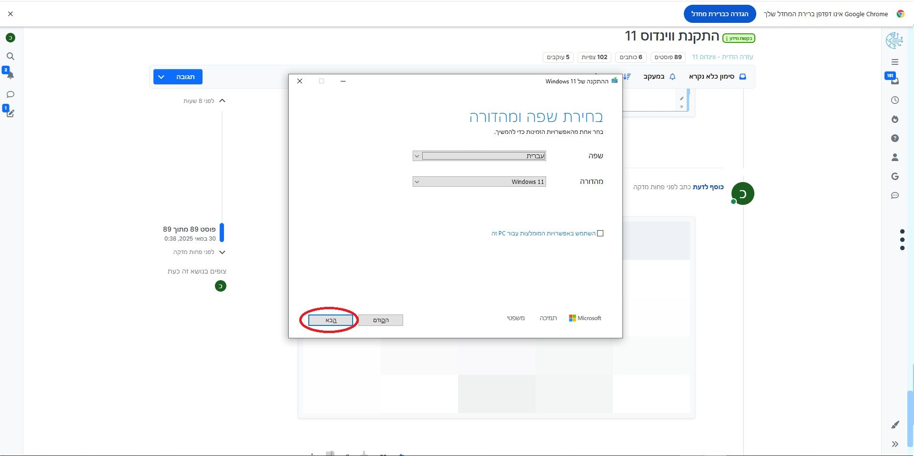Click the Chrome logo in the default browser bar
Image resolution: width=914 pixels, height=456 pixels.
click(900, 14)
